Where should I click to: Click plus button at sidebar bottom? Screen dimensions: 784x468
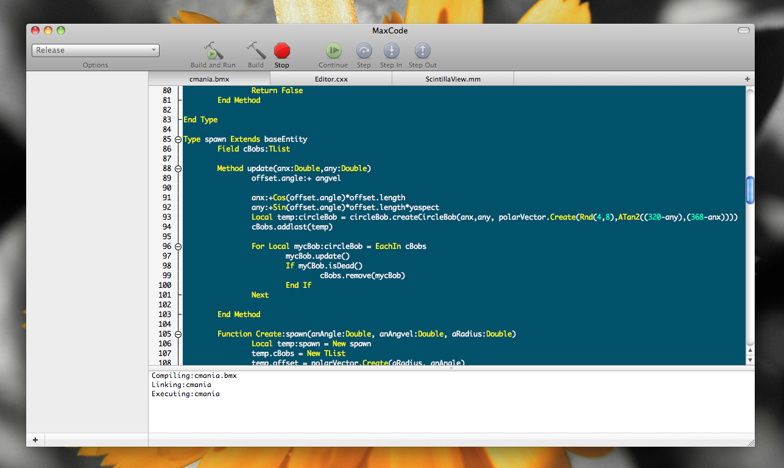[x=35, y=440]
